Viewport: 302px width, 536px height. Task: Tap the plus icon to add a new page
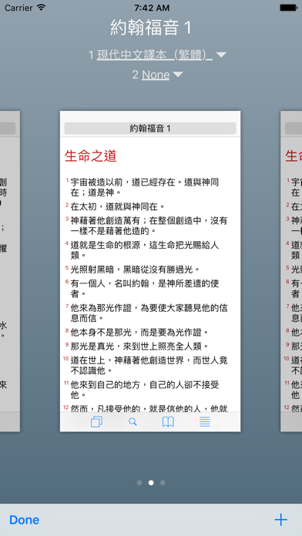tap(280, 520)
